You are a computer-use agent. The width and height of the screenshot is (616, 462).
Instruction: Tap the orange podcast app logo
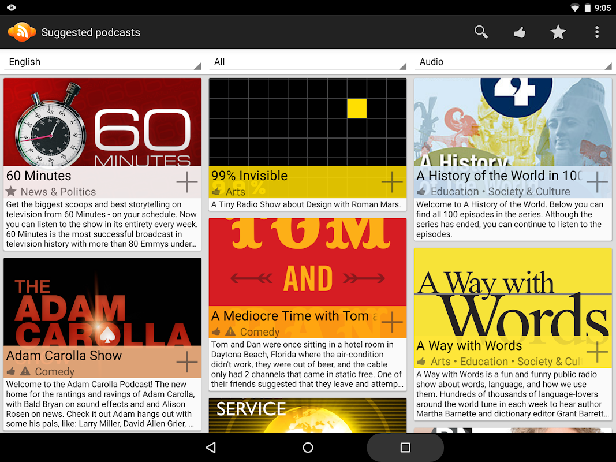(21, 32)
